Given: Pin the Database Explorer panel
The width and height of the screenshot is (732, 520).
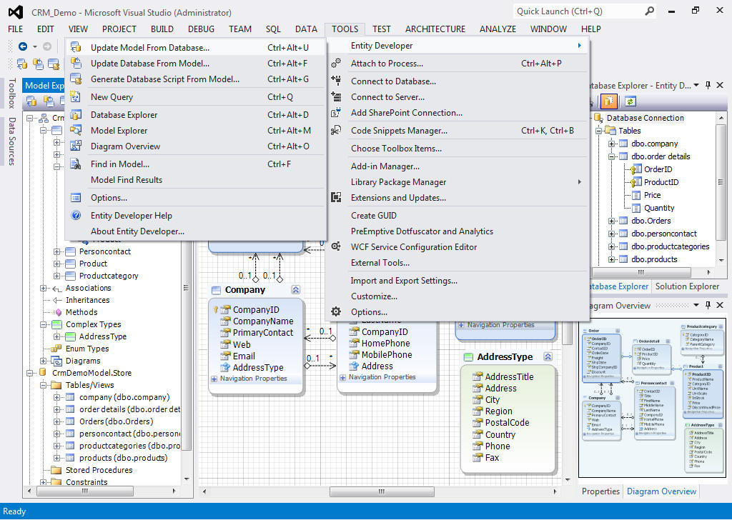Looking at the screenshot, I should [x=708, y=85].
